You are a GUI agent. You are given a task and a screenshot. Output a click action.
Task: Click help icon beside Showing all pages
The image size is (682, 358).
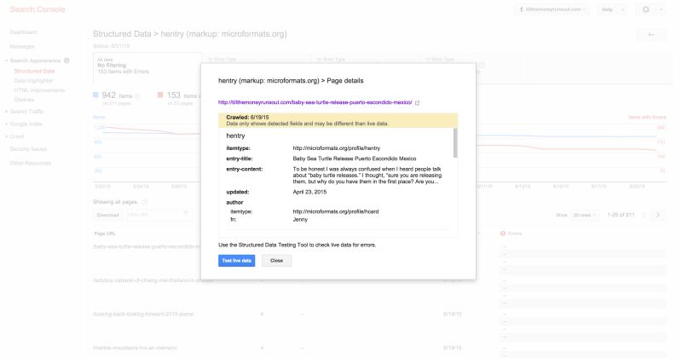pyautogui.click(x=145, y=202)
